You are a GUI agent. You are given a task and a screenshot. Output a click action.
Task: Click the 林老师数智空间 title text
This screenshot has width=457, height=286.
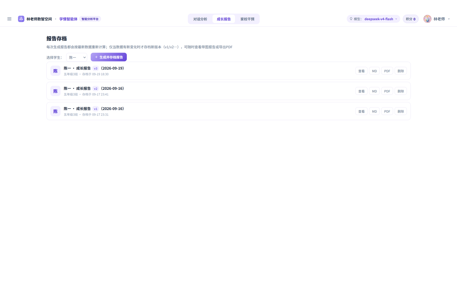[x=39, y=19]
